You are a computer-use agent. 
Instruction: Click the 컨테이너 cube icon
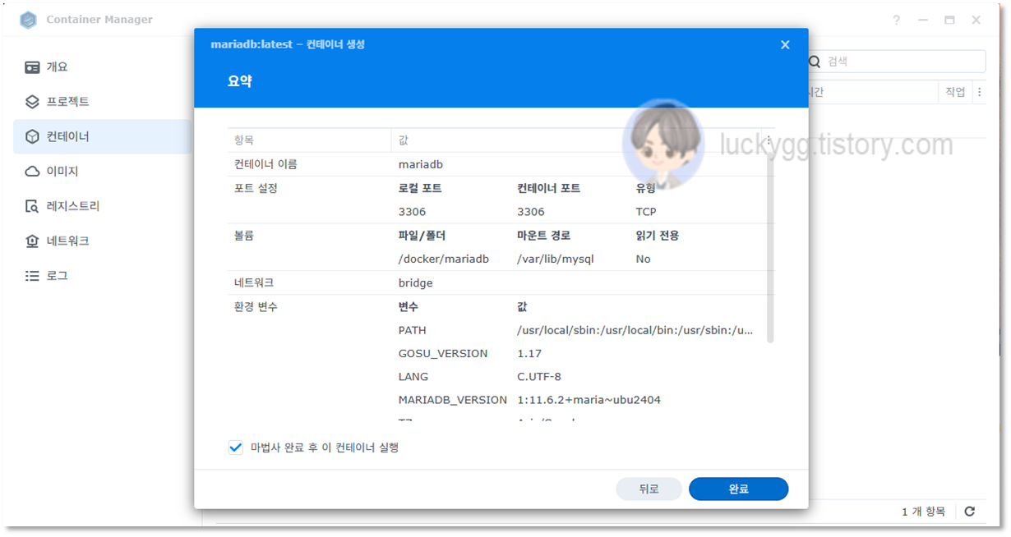coord(32,136)
